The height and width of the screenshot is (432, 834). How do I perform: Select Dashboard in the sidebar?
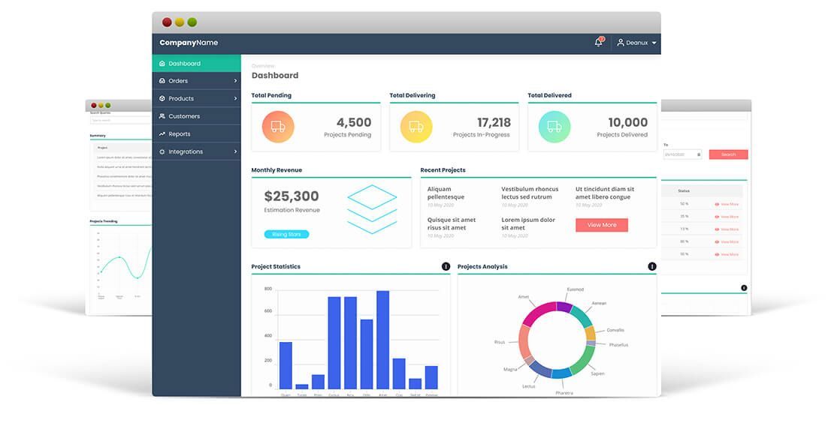point(196,63)
